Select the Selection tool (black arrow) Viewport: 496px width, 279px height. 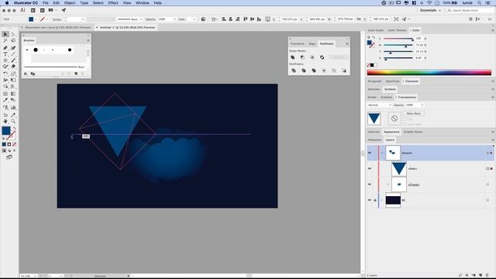tap(5, 34)
